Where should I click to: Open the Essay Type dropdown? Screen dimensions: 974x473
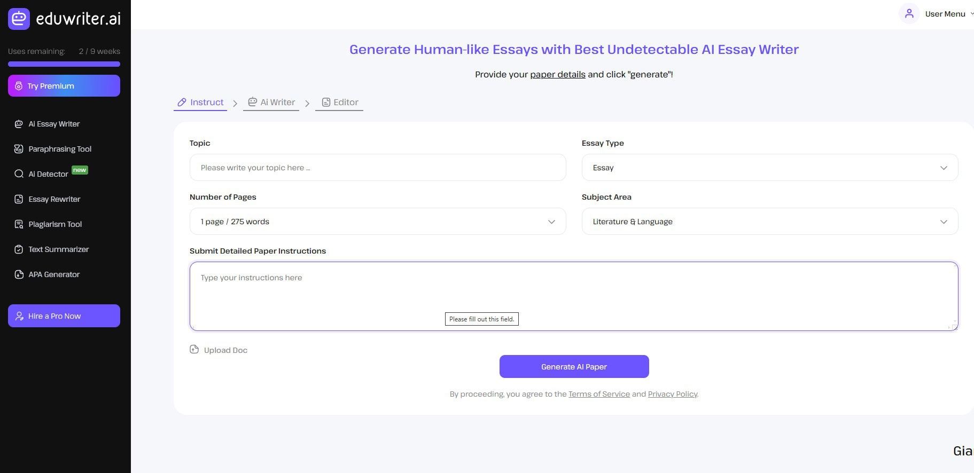(x=769, y=168)
